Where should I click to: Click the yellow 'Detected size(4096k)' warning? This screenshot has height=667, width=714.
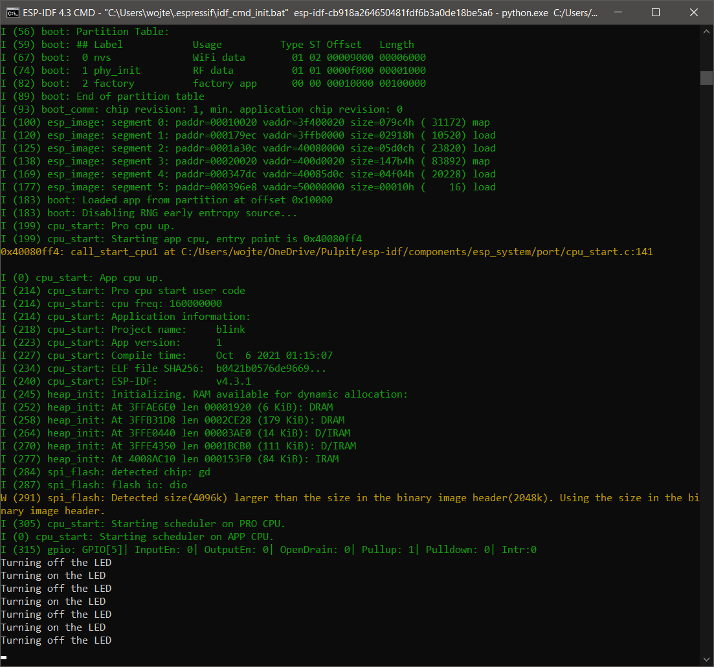click(x=350, y=504)
